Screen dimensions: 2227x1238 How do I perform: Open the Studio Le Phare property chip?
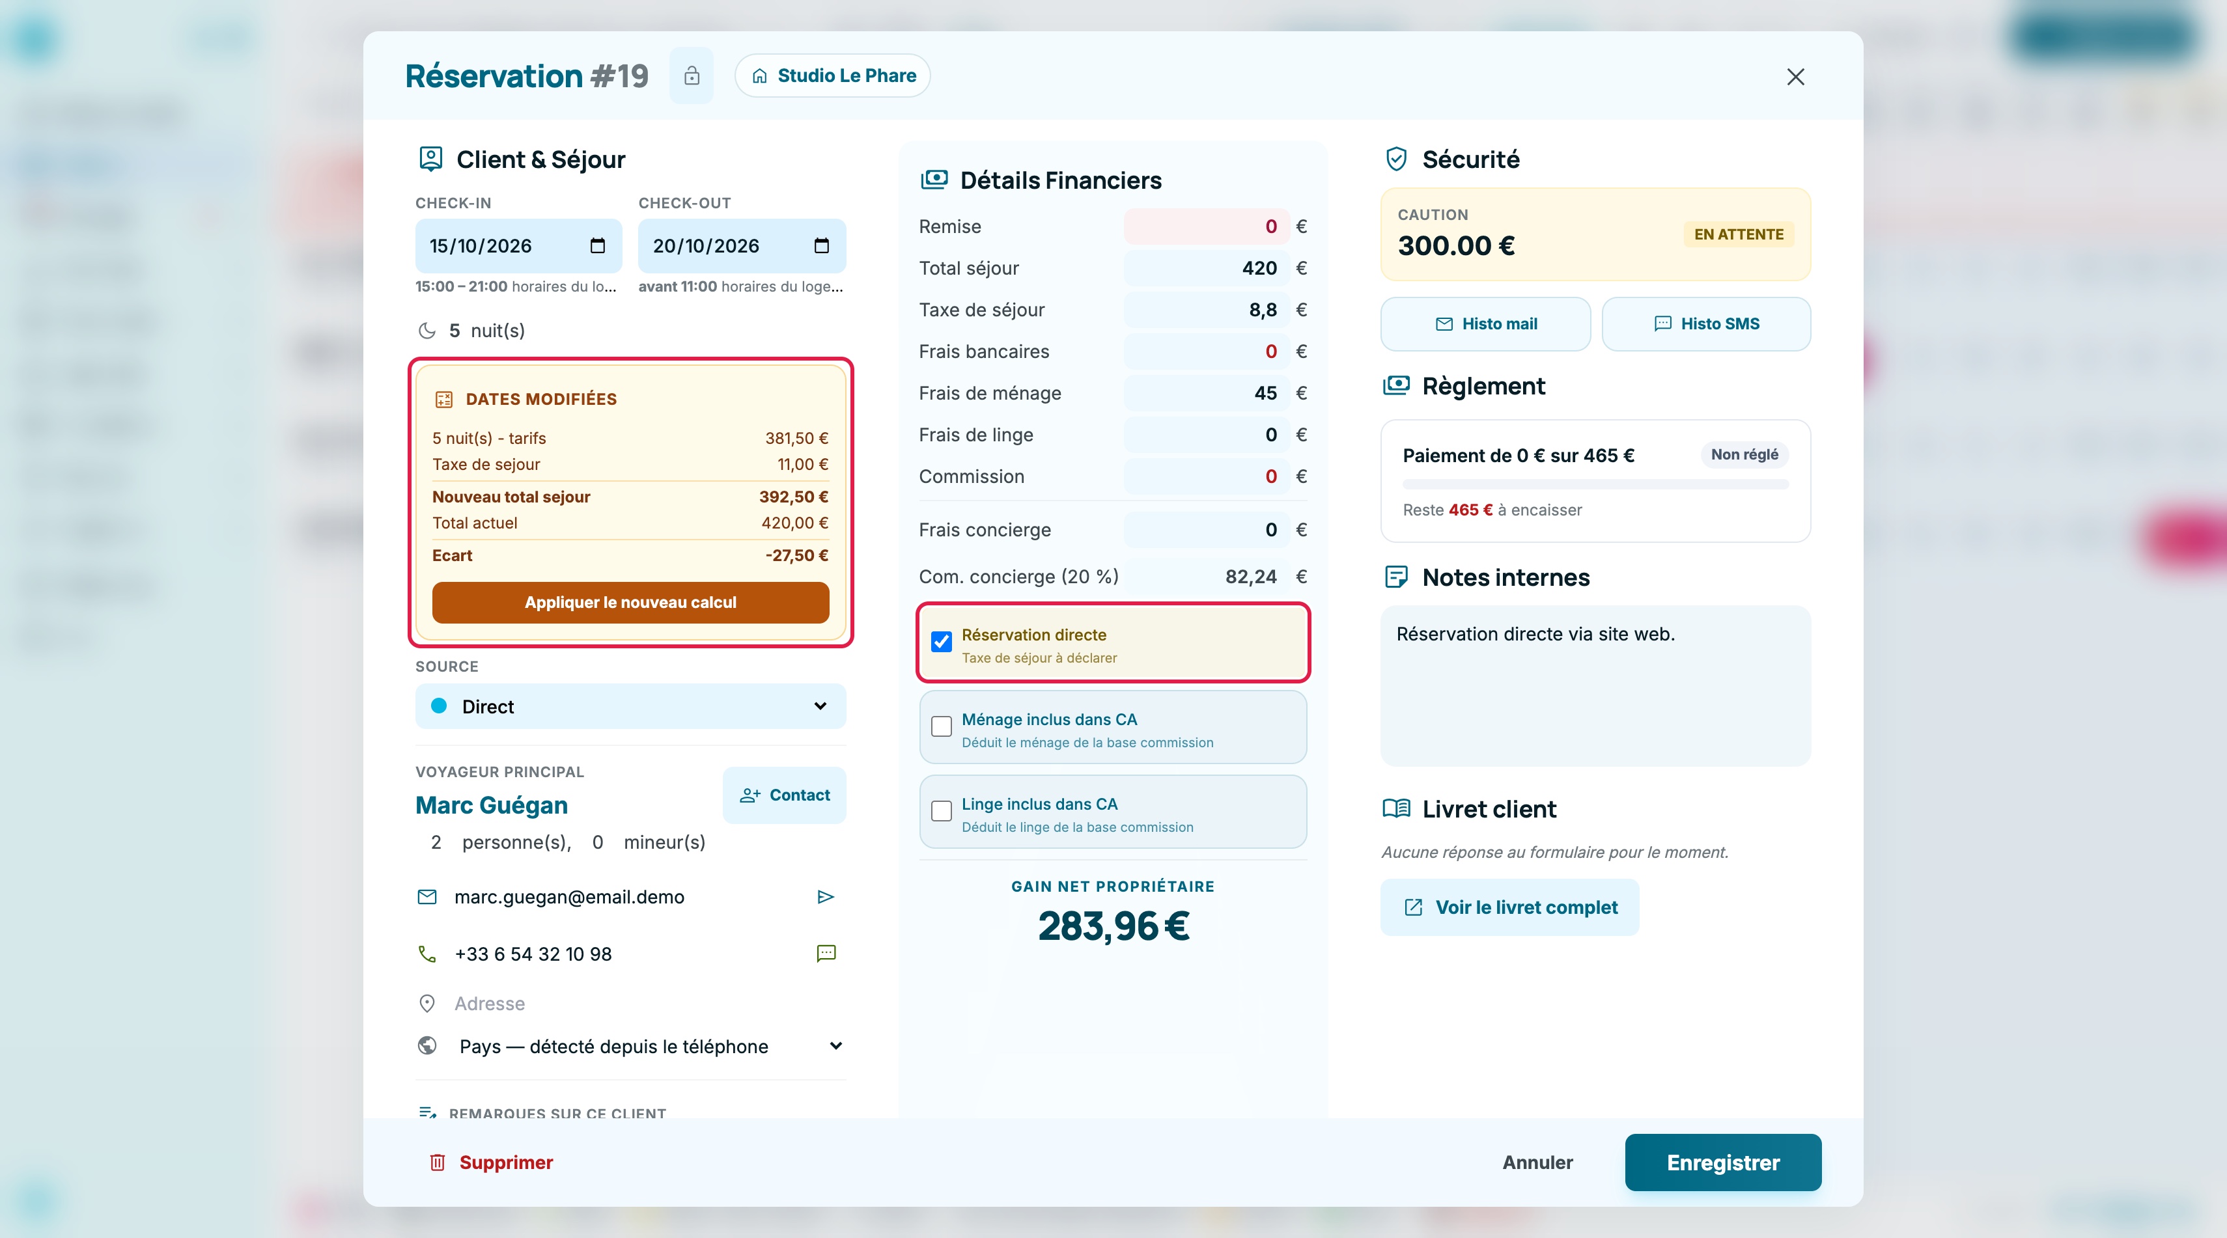(x=833, y=76)
